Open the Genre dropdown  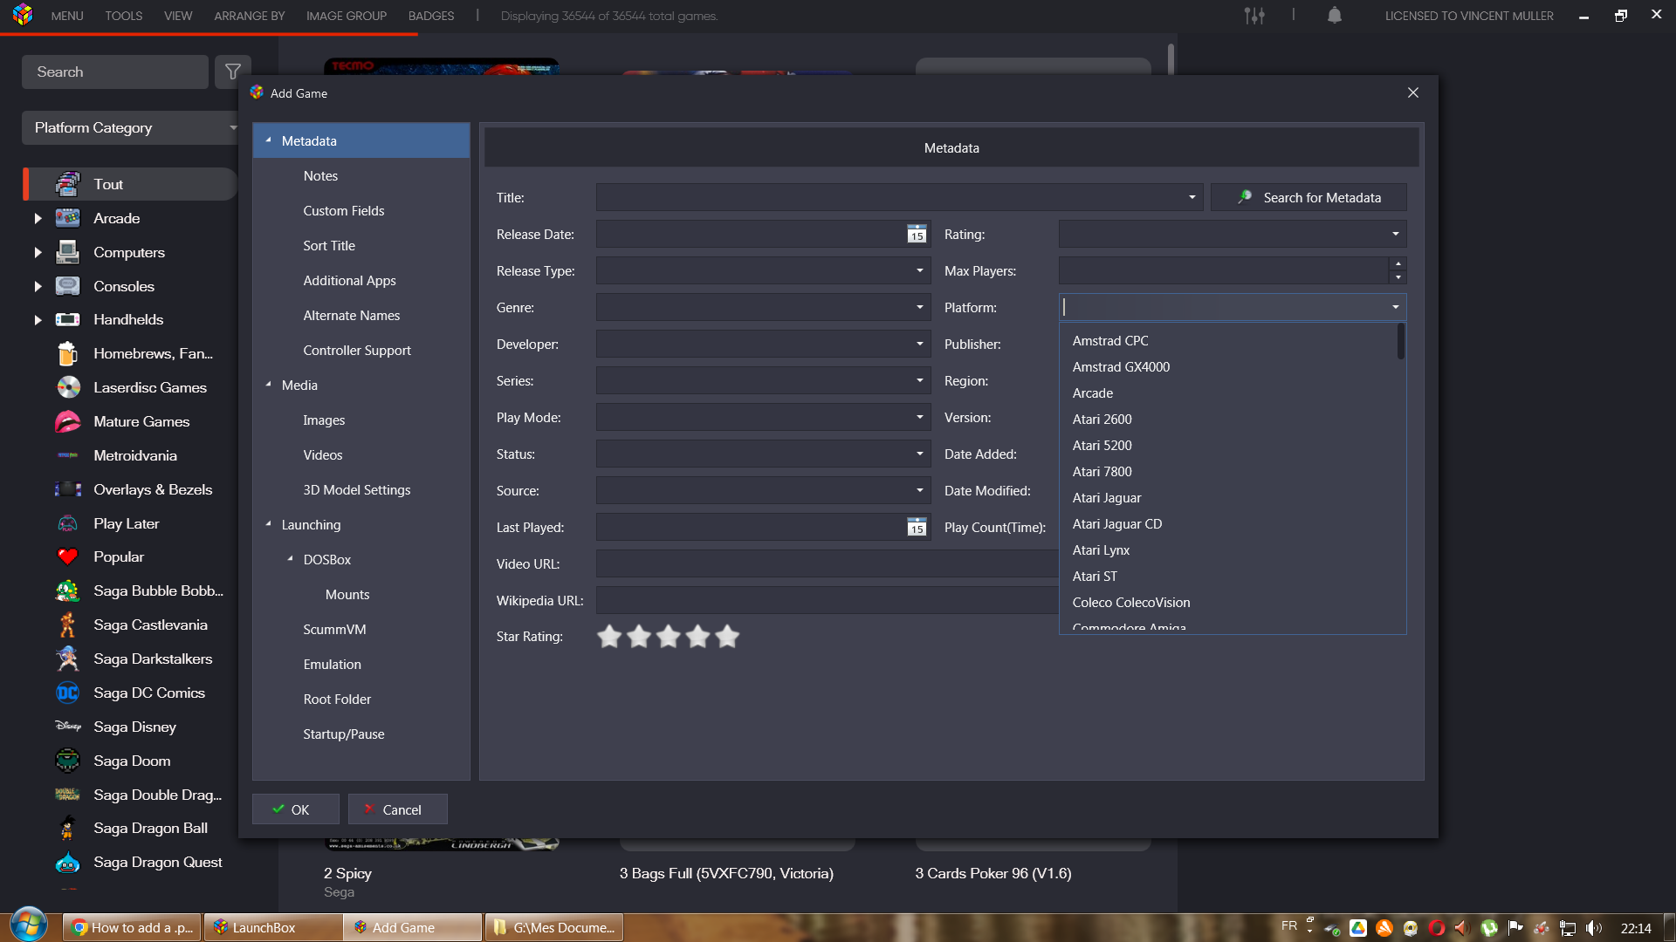point(919,307)
